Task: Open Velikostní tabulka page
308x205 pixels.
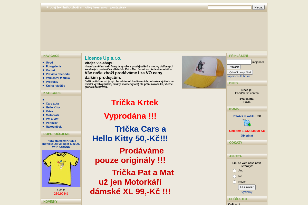Action: (58, 78)
